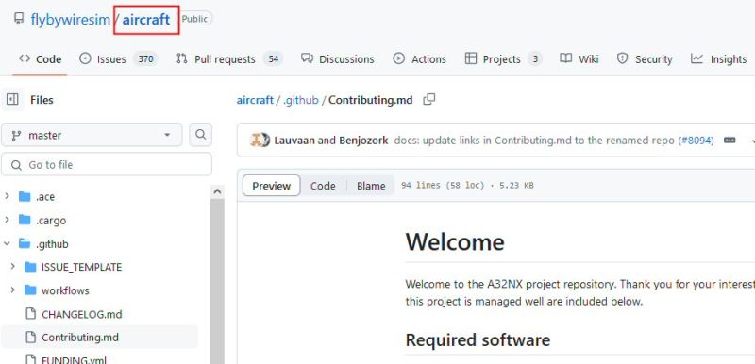Switch to the Code tab
The width and height of the screenshot is (755, 364).
[40, 59]
